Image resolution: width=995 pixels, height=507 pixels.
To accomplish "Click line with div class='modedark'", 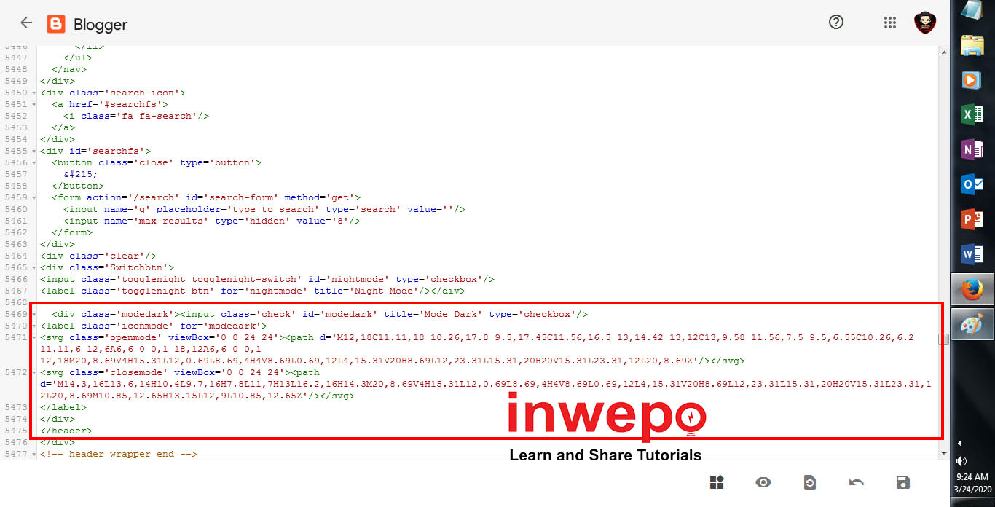I will [320, 314].
